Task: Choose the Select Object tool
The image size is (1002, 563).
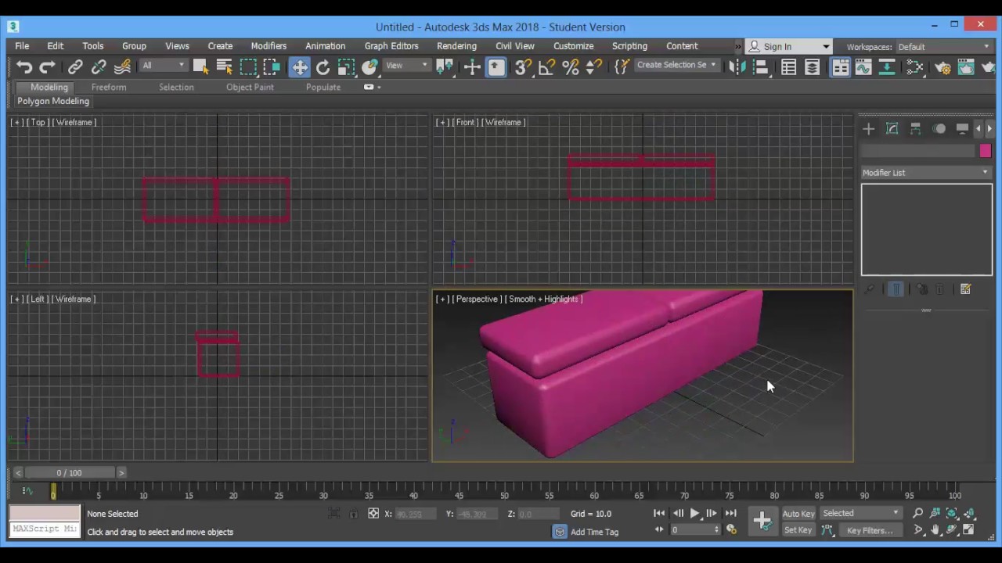Action: 200,67
